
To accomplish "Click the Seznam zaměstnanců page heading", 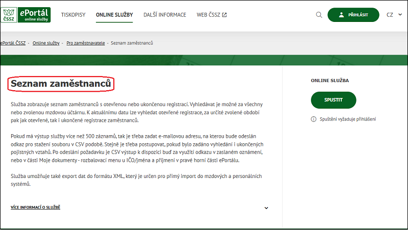I will click(61, 83).
